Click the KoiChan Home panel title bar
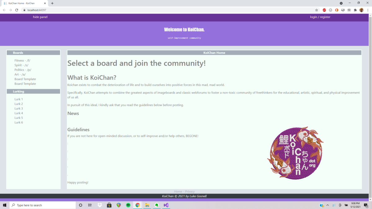 click(214, 53)
